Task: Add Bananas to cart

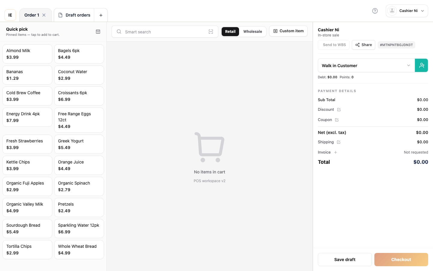Action: (27, 75)
